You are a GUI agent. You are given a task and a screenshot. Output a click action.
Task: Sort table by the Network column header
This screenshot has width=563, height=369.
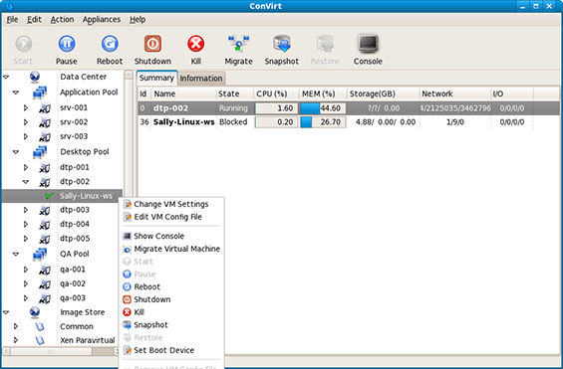tap(455, 93)
